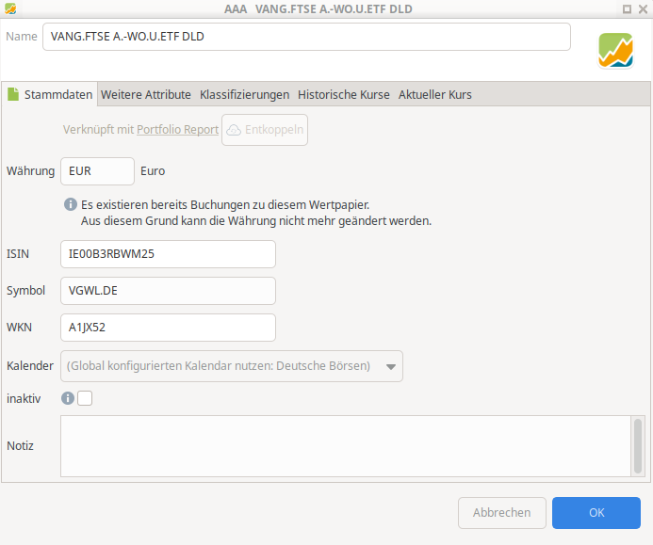Screen dimensions: 653x545
Task: Click the 'Währung' label
Action: pyautogui.click(x=30, y=171)
